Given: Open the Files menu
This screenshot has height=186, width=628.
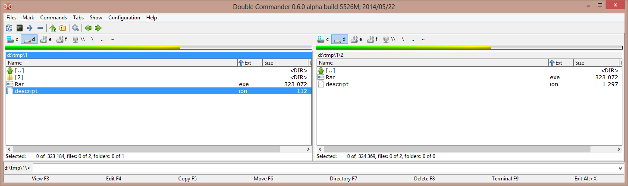Looking at the screenshot, I should point(12,18).
